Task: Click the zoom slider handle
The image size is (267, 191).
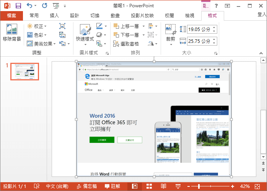Action: click(199, 186)
